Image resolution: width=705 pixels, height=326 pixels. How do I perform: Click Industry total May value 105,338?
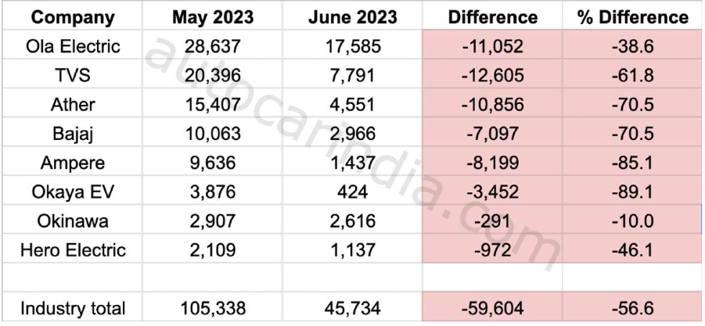click(213, 308)
